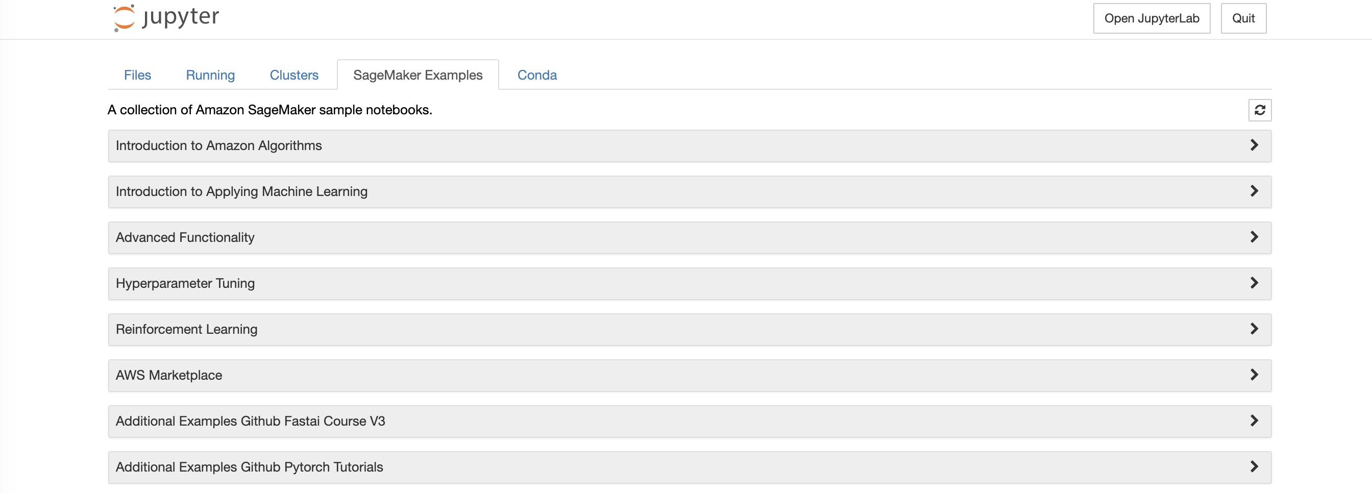The image size is (1372, 493).
Task: Click chevron arrow on Hyperparameter Tuning row
Action: pos(1254,283)
